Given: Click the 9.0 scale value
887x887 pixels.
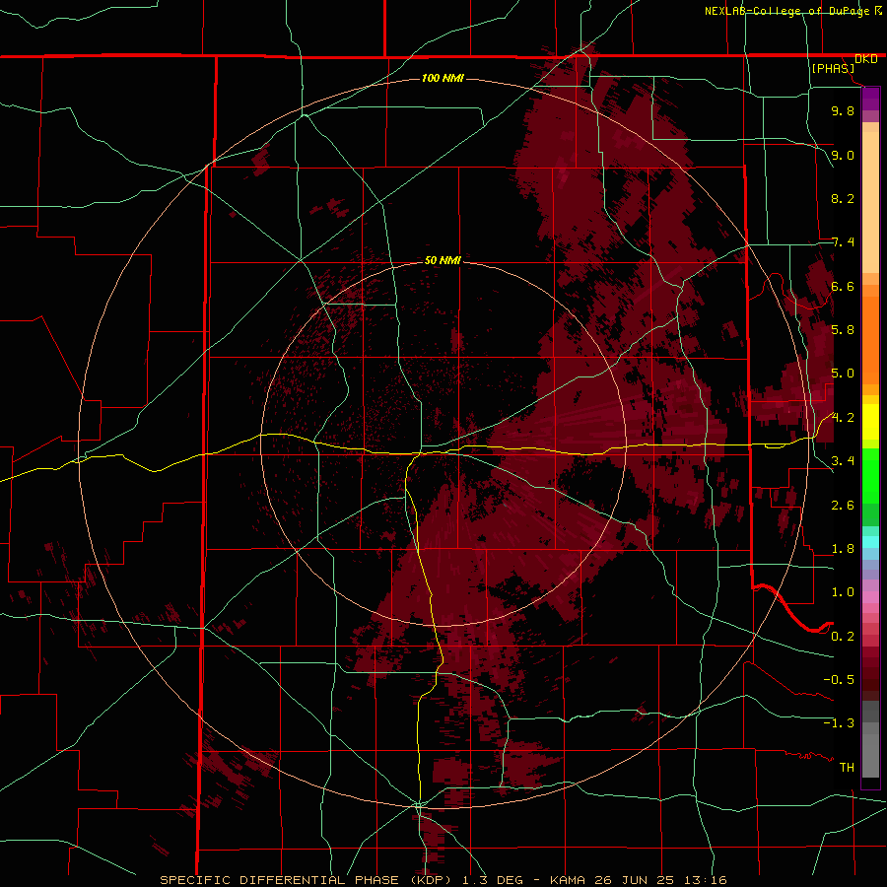Looking at the screenshot, I should tap(843, 155).
